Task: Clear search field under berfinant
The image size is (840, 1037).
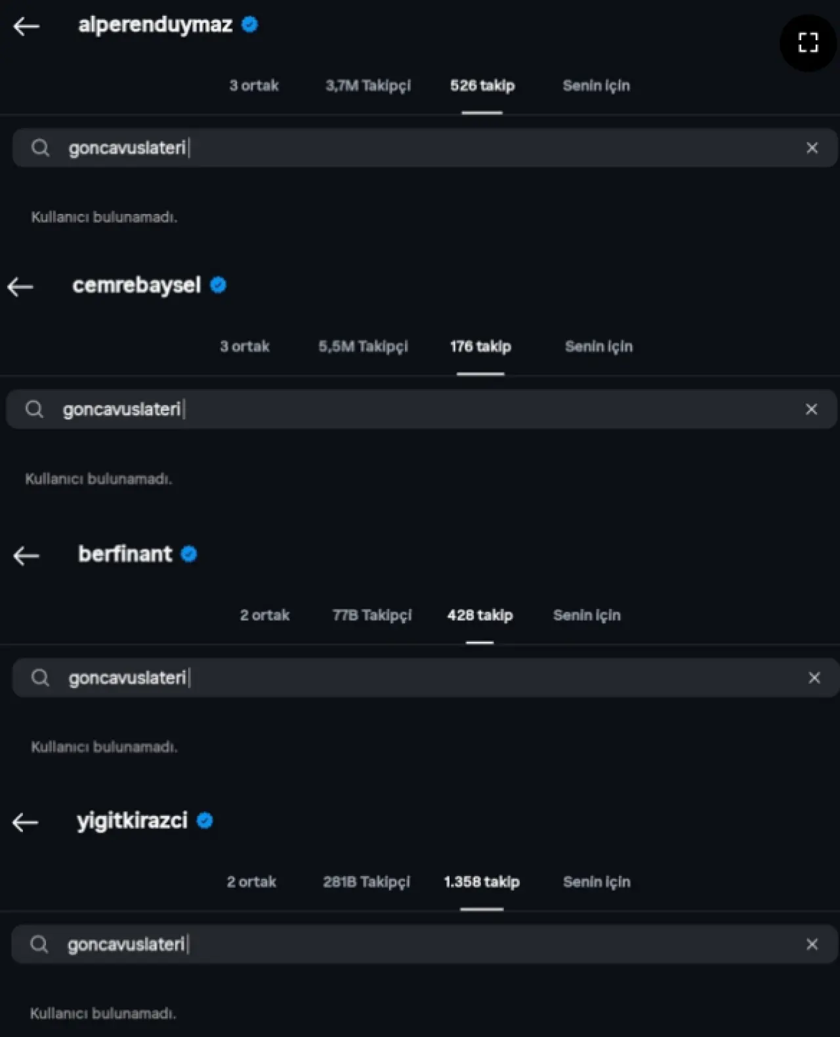Action: [814, 678]
